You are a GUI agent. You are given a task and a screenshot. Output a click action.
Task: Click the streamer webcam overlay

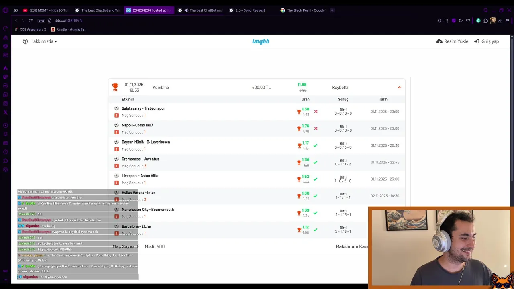[441, 247]
